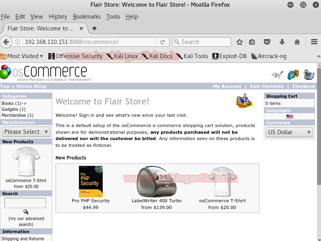Viewport: 321px width, 241px height.
Task: Open the File menu
Action: click(5, 17)
